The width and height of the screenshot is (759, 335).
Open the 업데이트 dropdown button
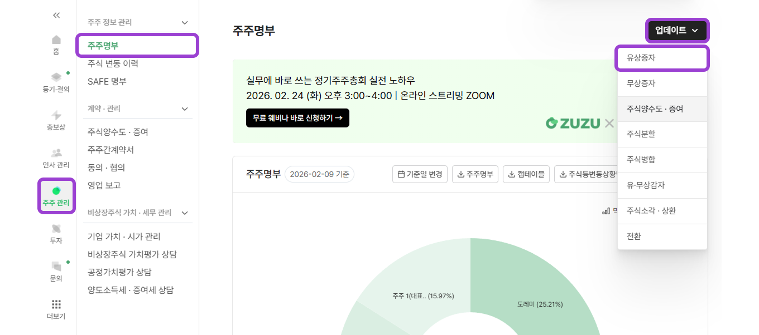click(676, 31)
